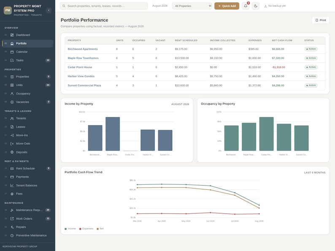
Task: Click the Dashboard grid icon in sidebar
Action: pyautogui.click(x=12, y=35)
